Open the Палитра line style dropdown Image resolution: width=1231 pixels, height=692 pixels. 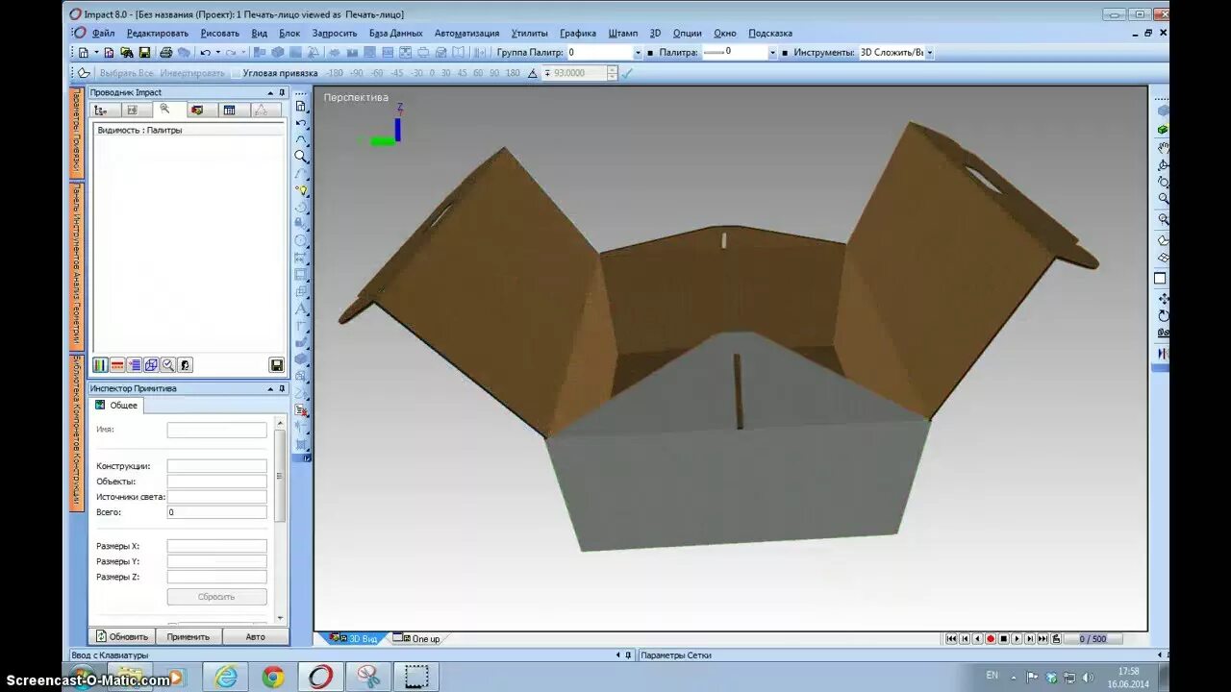click(x=772, y=53)
